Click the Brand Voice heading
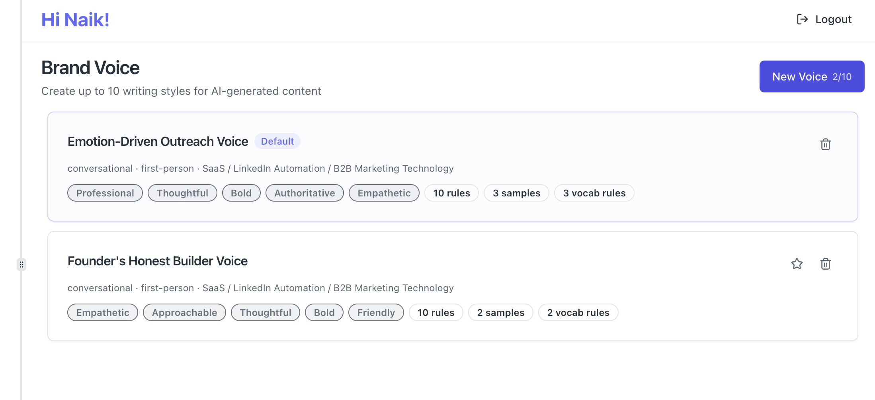The width and height of the screenshot is (875, 400). [x=90, y=68]
